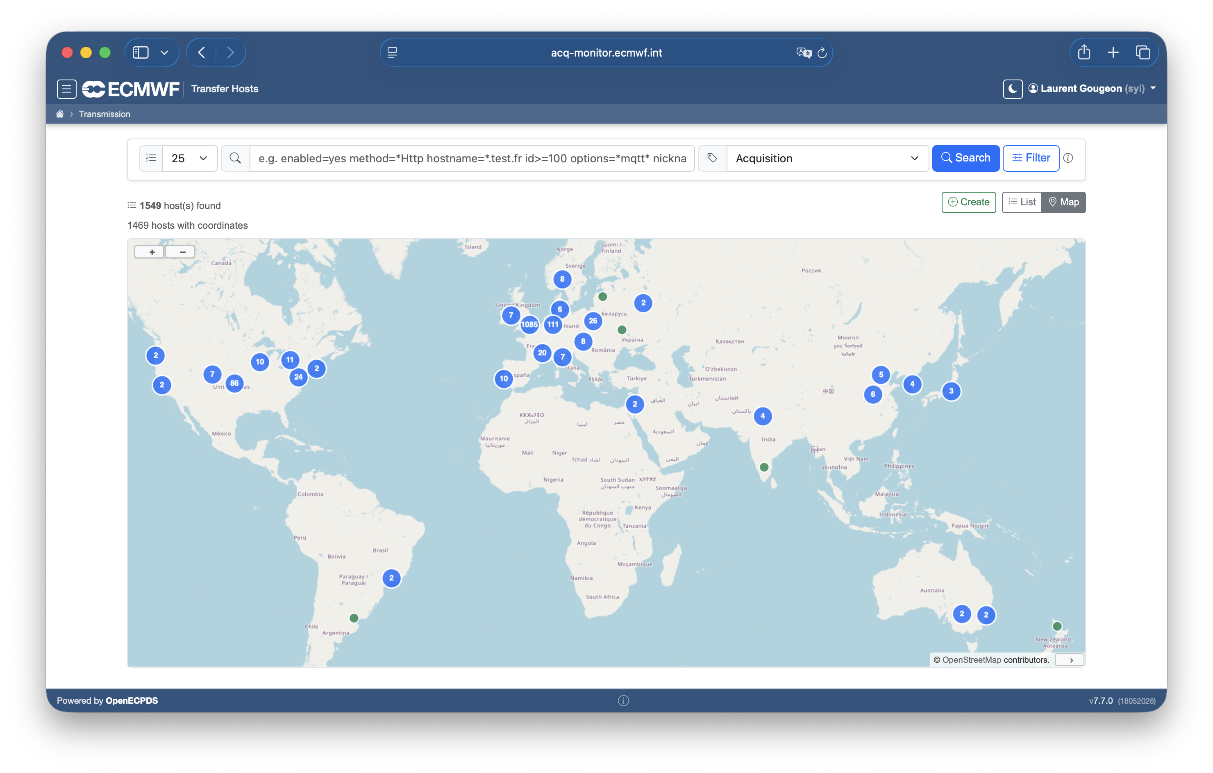Select the 86 cluster in United States
This screenshot has height=773, width=1213.
[234, 383]
